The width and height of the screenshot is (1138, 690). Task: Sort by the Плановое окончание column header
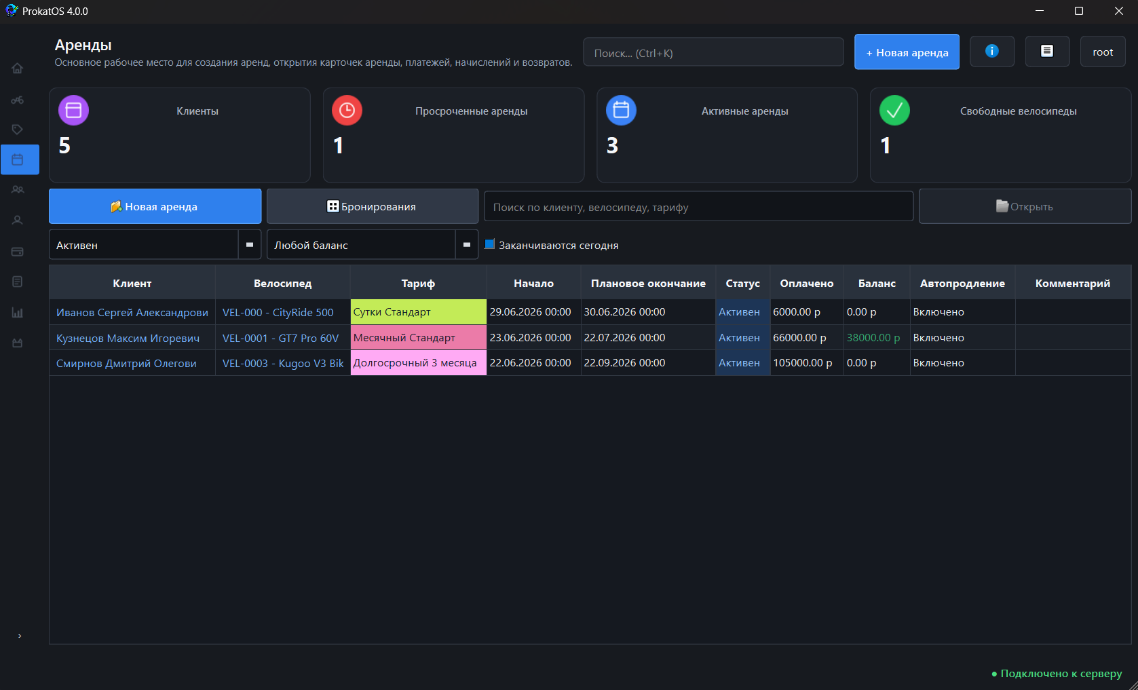click(648, 283)
